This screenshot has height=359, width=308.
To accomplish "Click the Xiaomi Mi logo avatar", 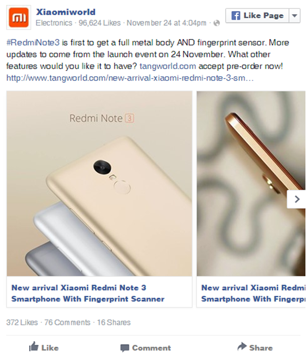I will point(19,17).
